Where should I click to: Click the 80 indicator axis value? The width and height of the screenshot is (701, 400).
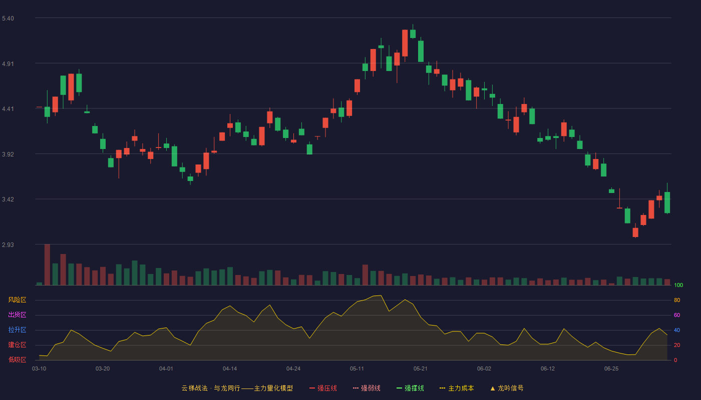click(677, 300)
